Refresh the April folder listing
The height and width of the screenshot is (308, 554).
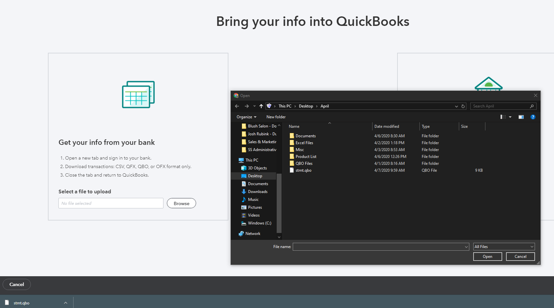tap(463, 106)
